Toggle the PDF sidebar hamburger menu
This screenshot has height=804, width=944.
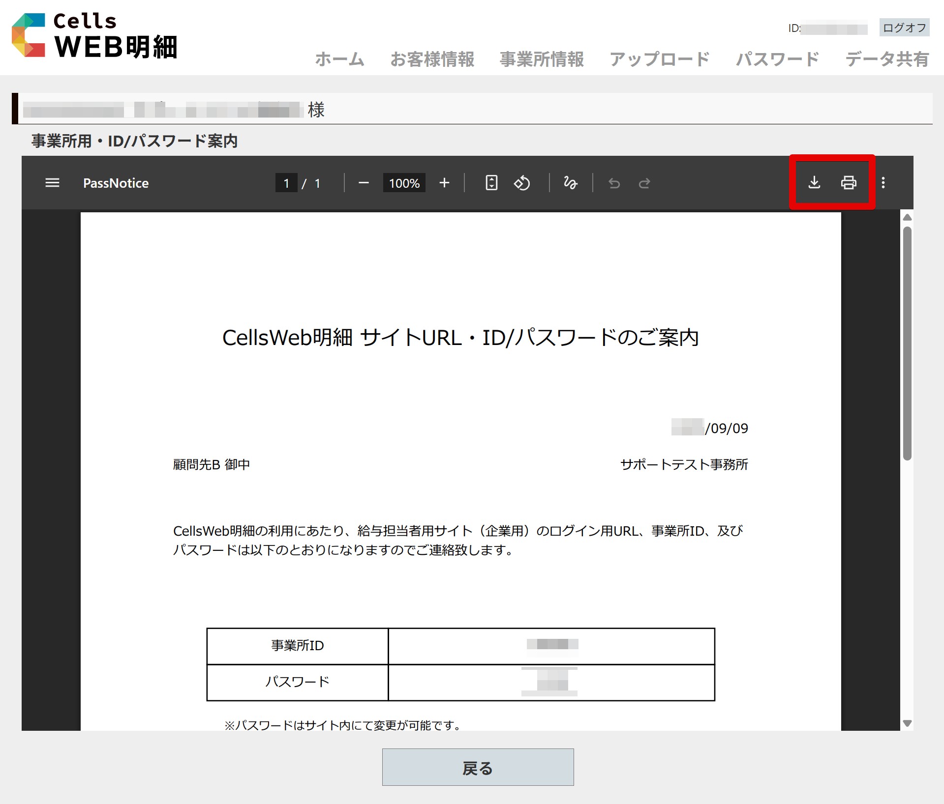[x=52, y=183]
